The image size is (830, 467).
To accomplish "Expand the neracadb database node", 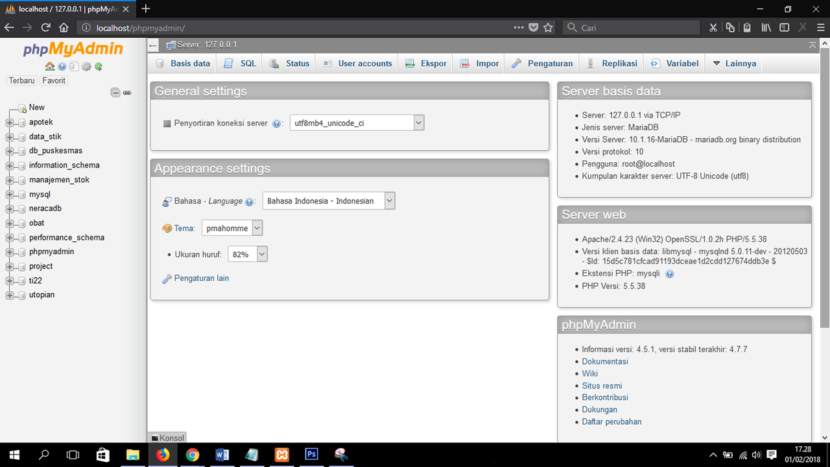I will tap(10, 209).
